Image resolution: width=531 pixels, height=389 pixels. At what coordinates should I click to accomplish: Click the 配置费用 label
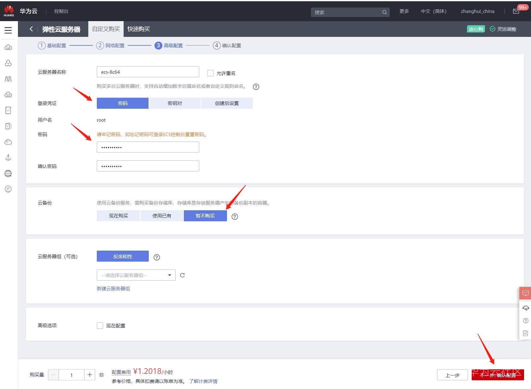(x=121, y=372)
